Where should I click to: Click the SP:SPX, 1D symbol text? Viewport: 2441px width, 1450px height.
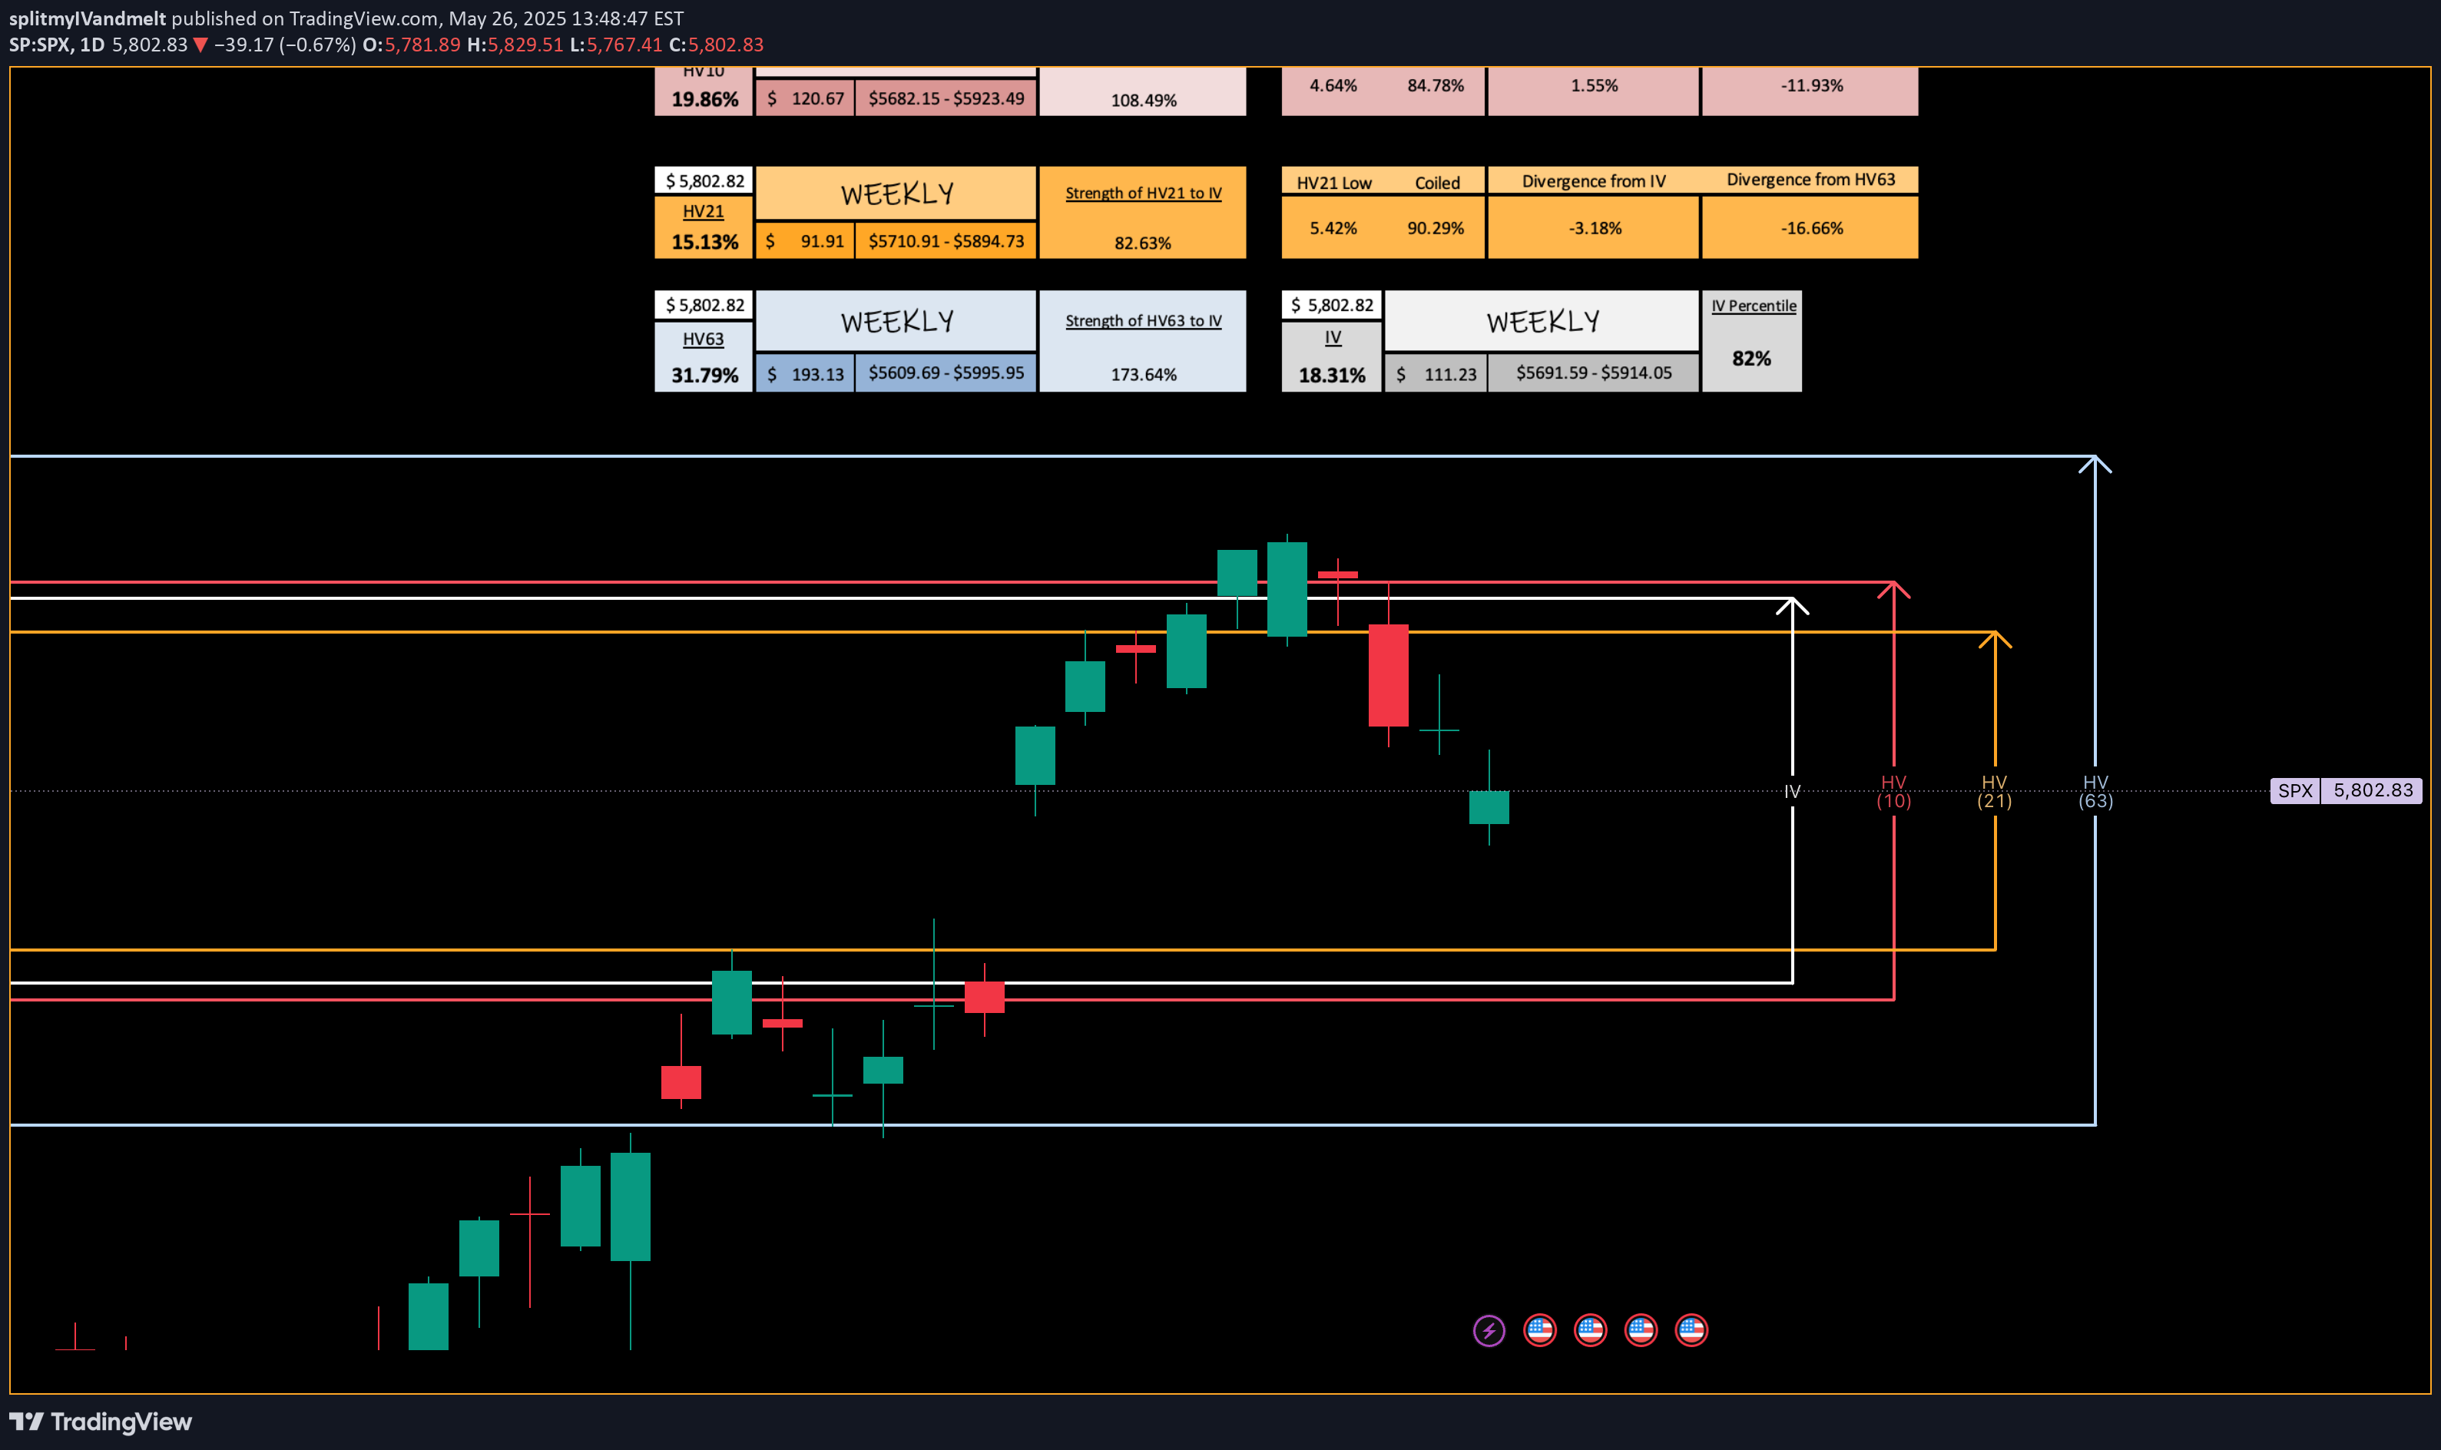click(56, 45)
